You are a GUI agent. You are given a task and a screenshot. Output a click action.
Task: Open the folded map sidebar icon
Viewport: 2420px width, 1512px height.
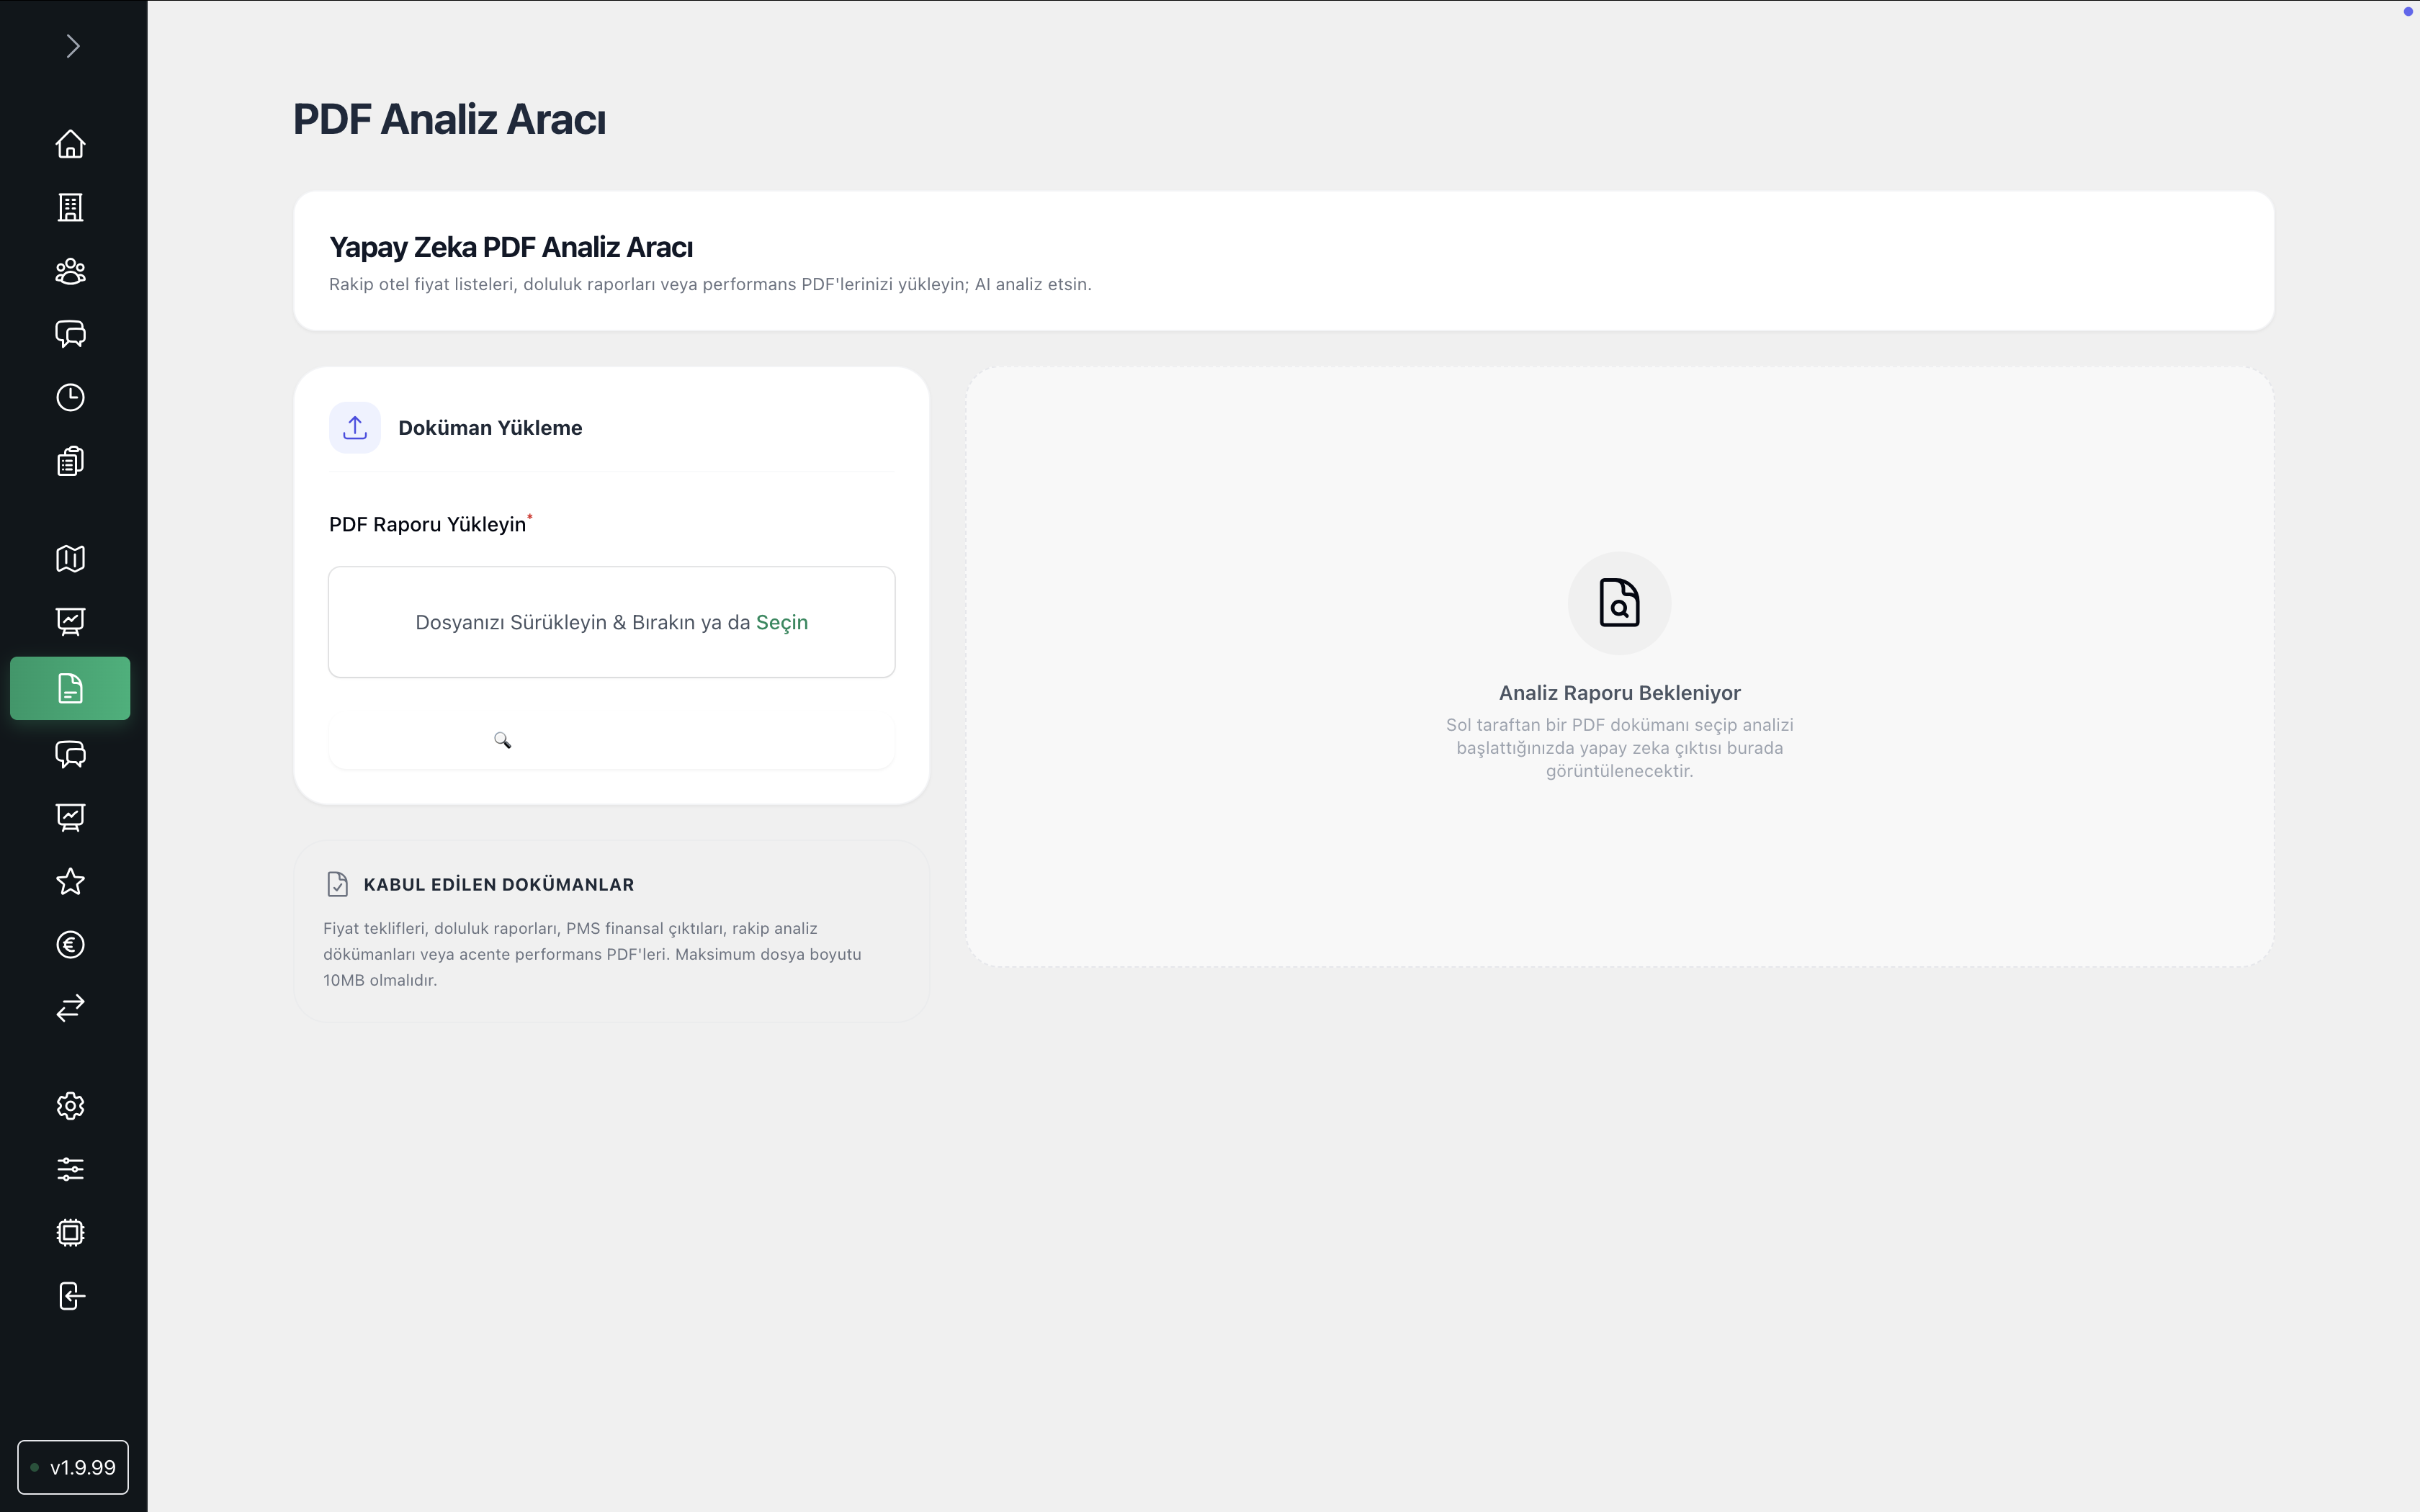pos(70,558)
